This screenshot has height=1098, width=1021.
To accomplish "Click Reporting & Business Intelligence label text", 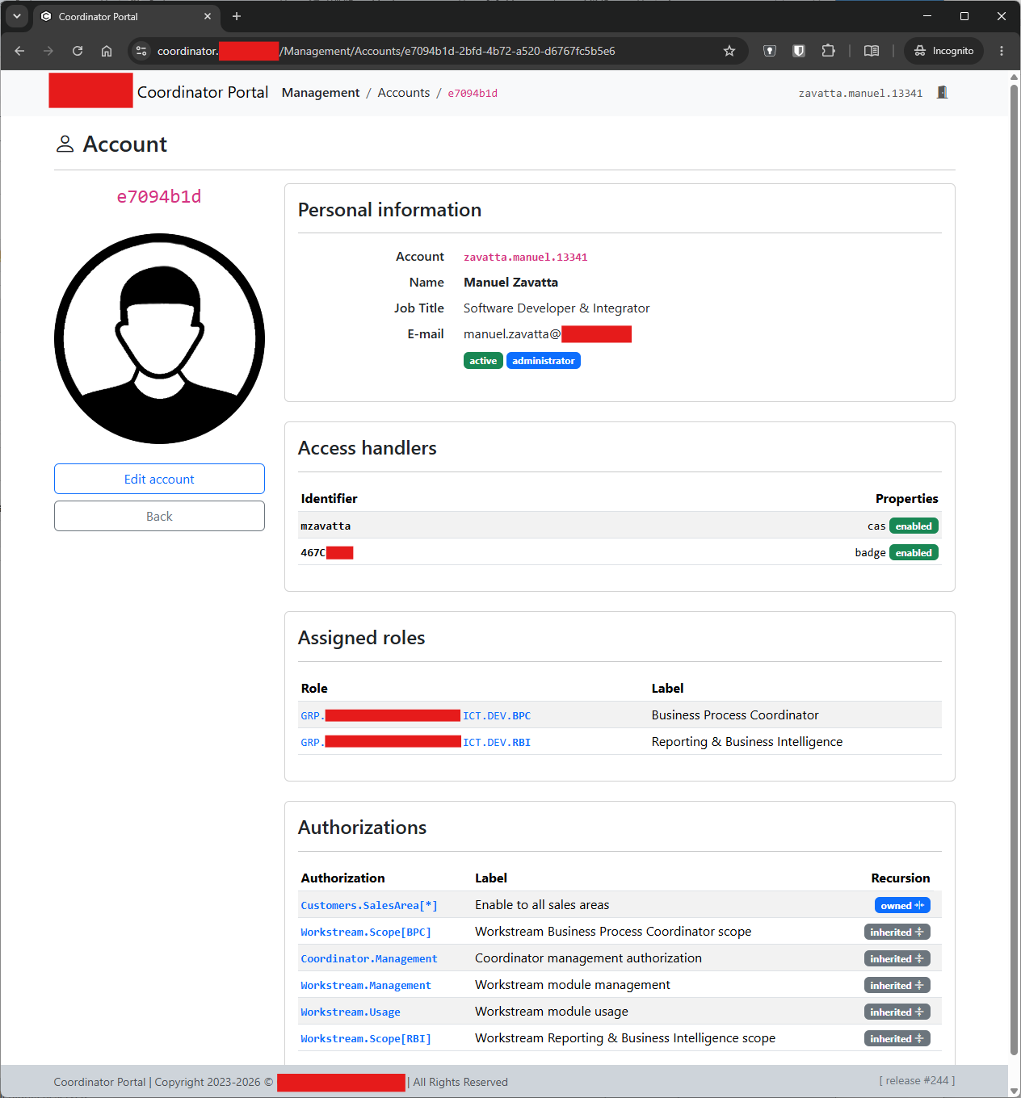I will [x=747, y=742].
